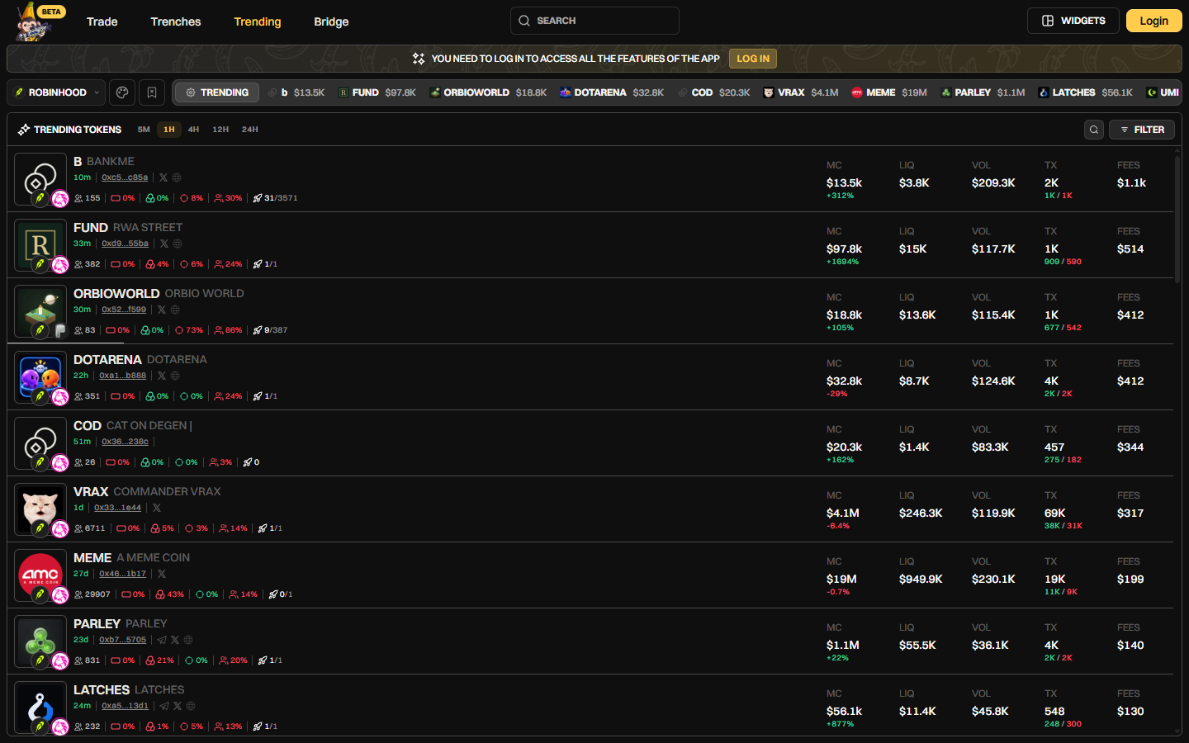The height and width of the screenshot is (743, 1189).
Task: Select the 1H timeframe
Action: [169, 130]
